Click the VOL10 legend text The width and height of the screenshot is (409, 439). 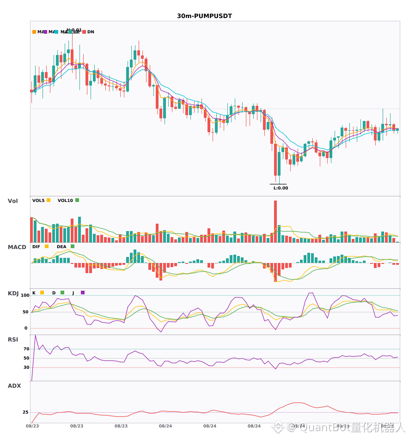pos(65,201)
